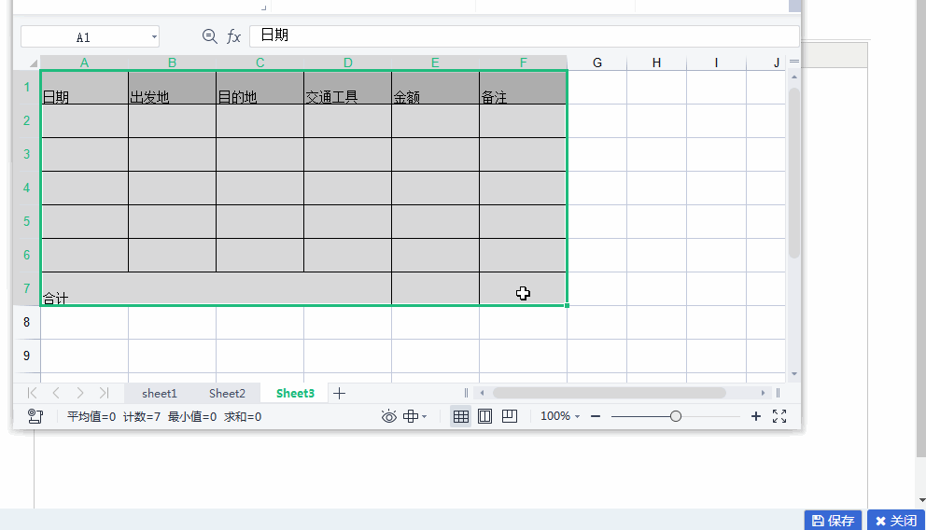Viewport: 926px width, 530px height.
Task: Select column C header
Action: click(x=260, y=63)
